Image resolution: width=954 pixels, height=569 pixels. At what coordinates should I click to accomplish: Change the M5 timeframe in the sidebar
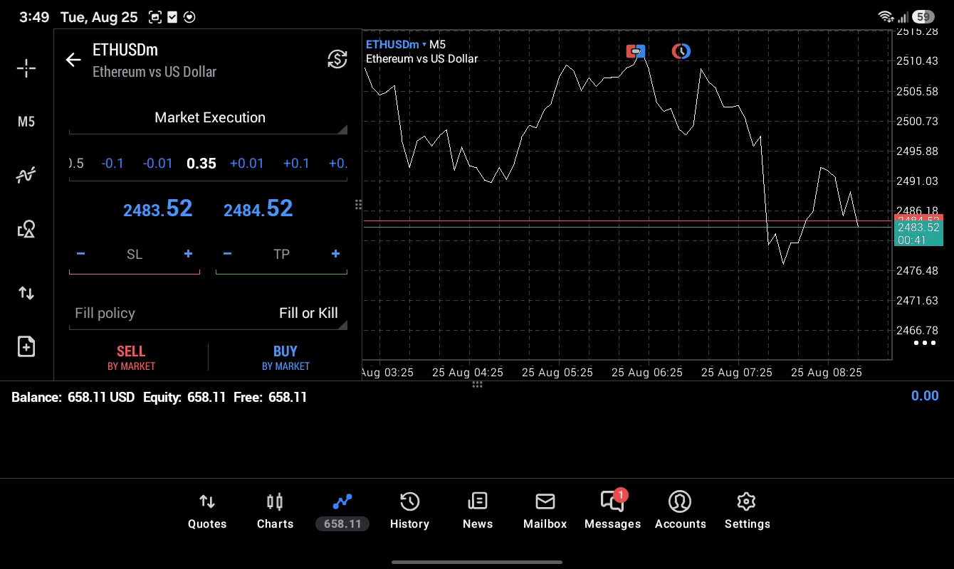point(26,122)
